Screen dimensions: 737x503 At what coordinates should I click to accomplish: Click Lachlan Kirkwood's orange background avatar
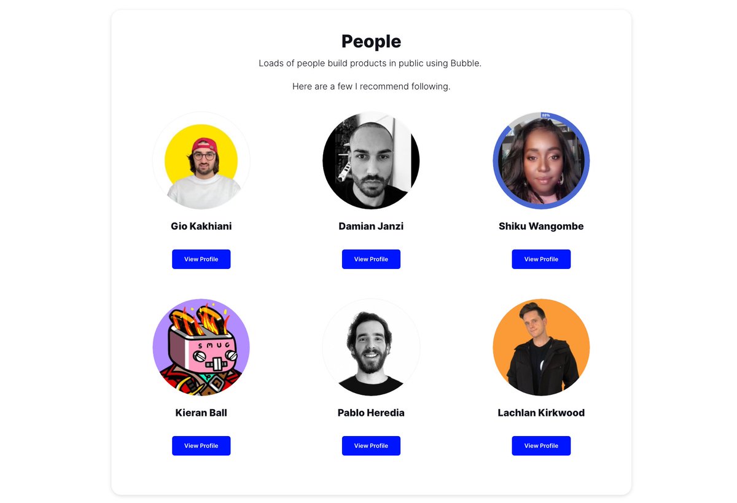541,347
